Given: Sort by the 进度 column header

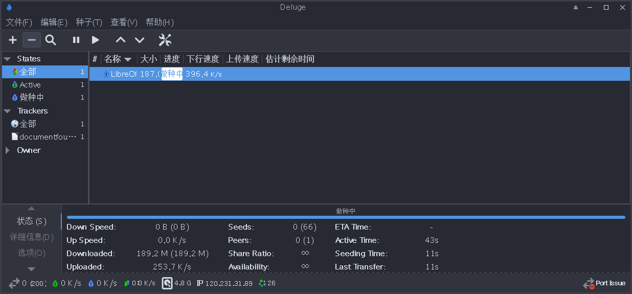Looking at the screenshot, I should 171,59.
